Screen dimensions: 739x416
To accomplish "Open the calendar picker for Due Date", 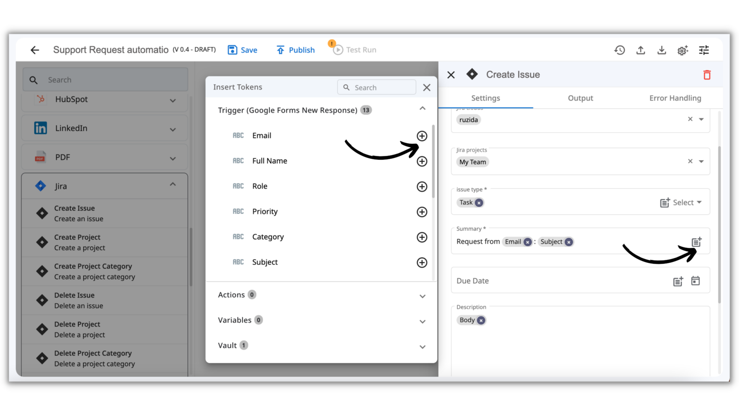I will [x=695, y=280].
